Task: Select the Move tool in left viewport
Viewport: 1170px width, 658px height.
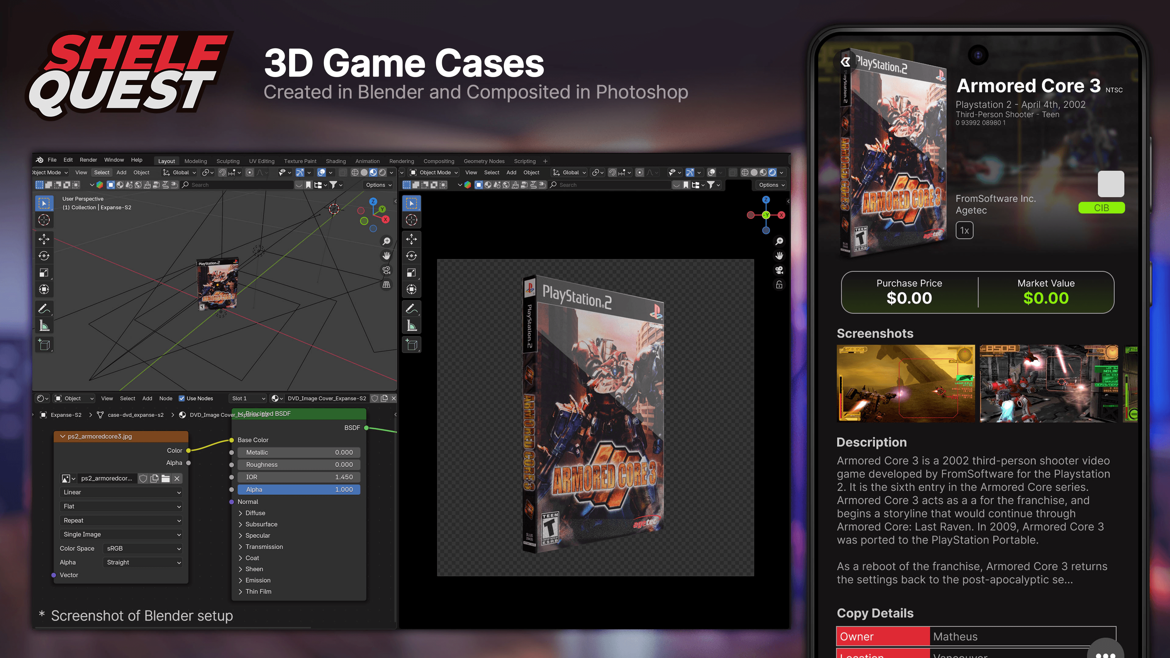Action: [x=44, y=239]
